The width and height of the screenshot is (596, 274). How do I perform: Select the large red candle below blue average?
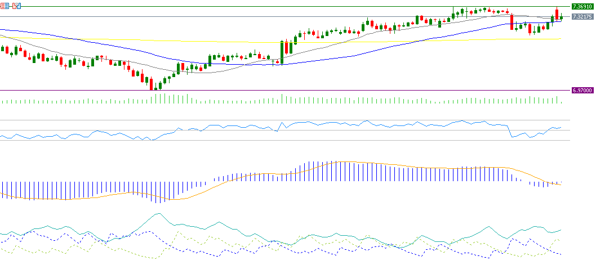click(512, 22)
